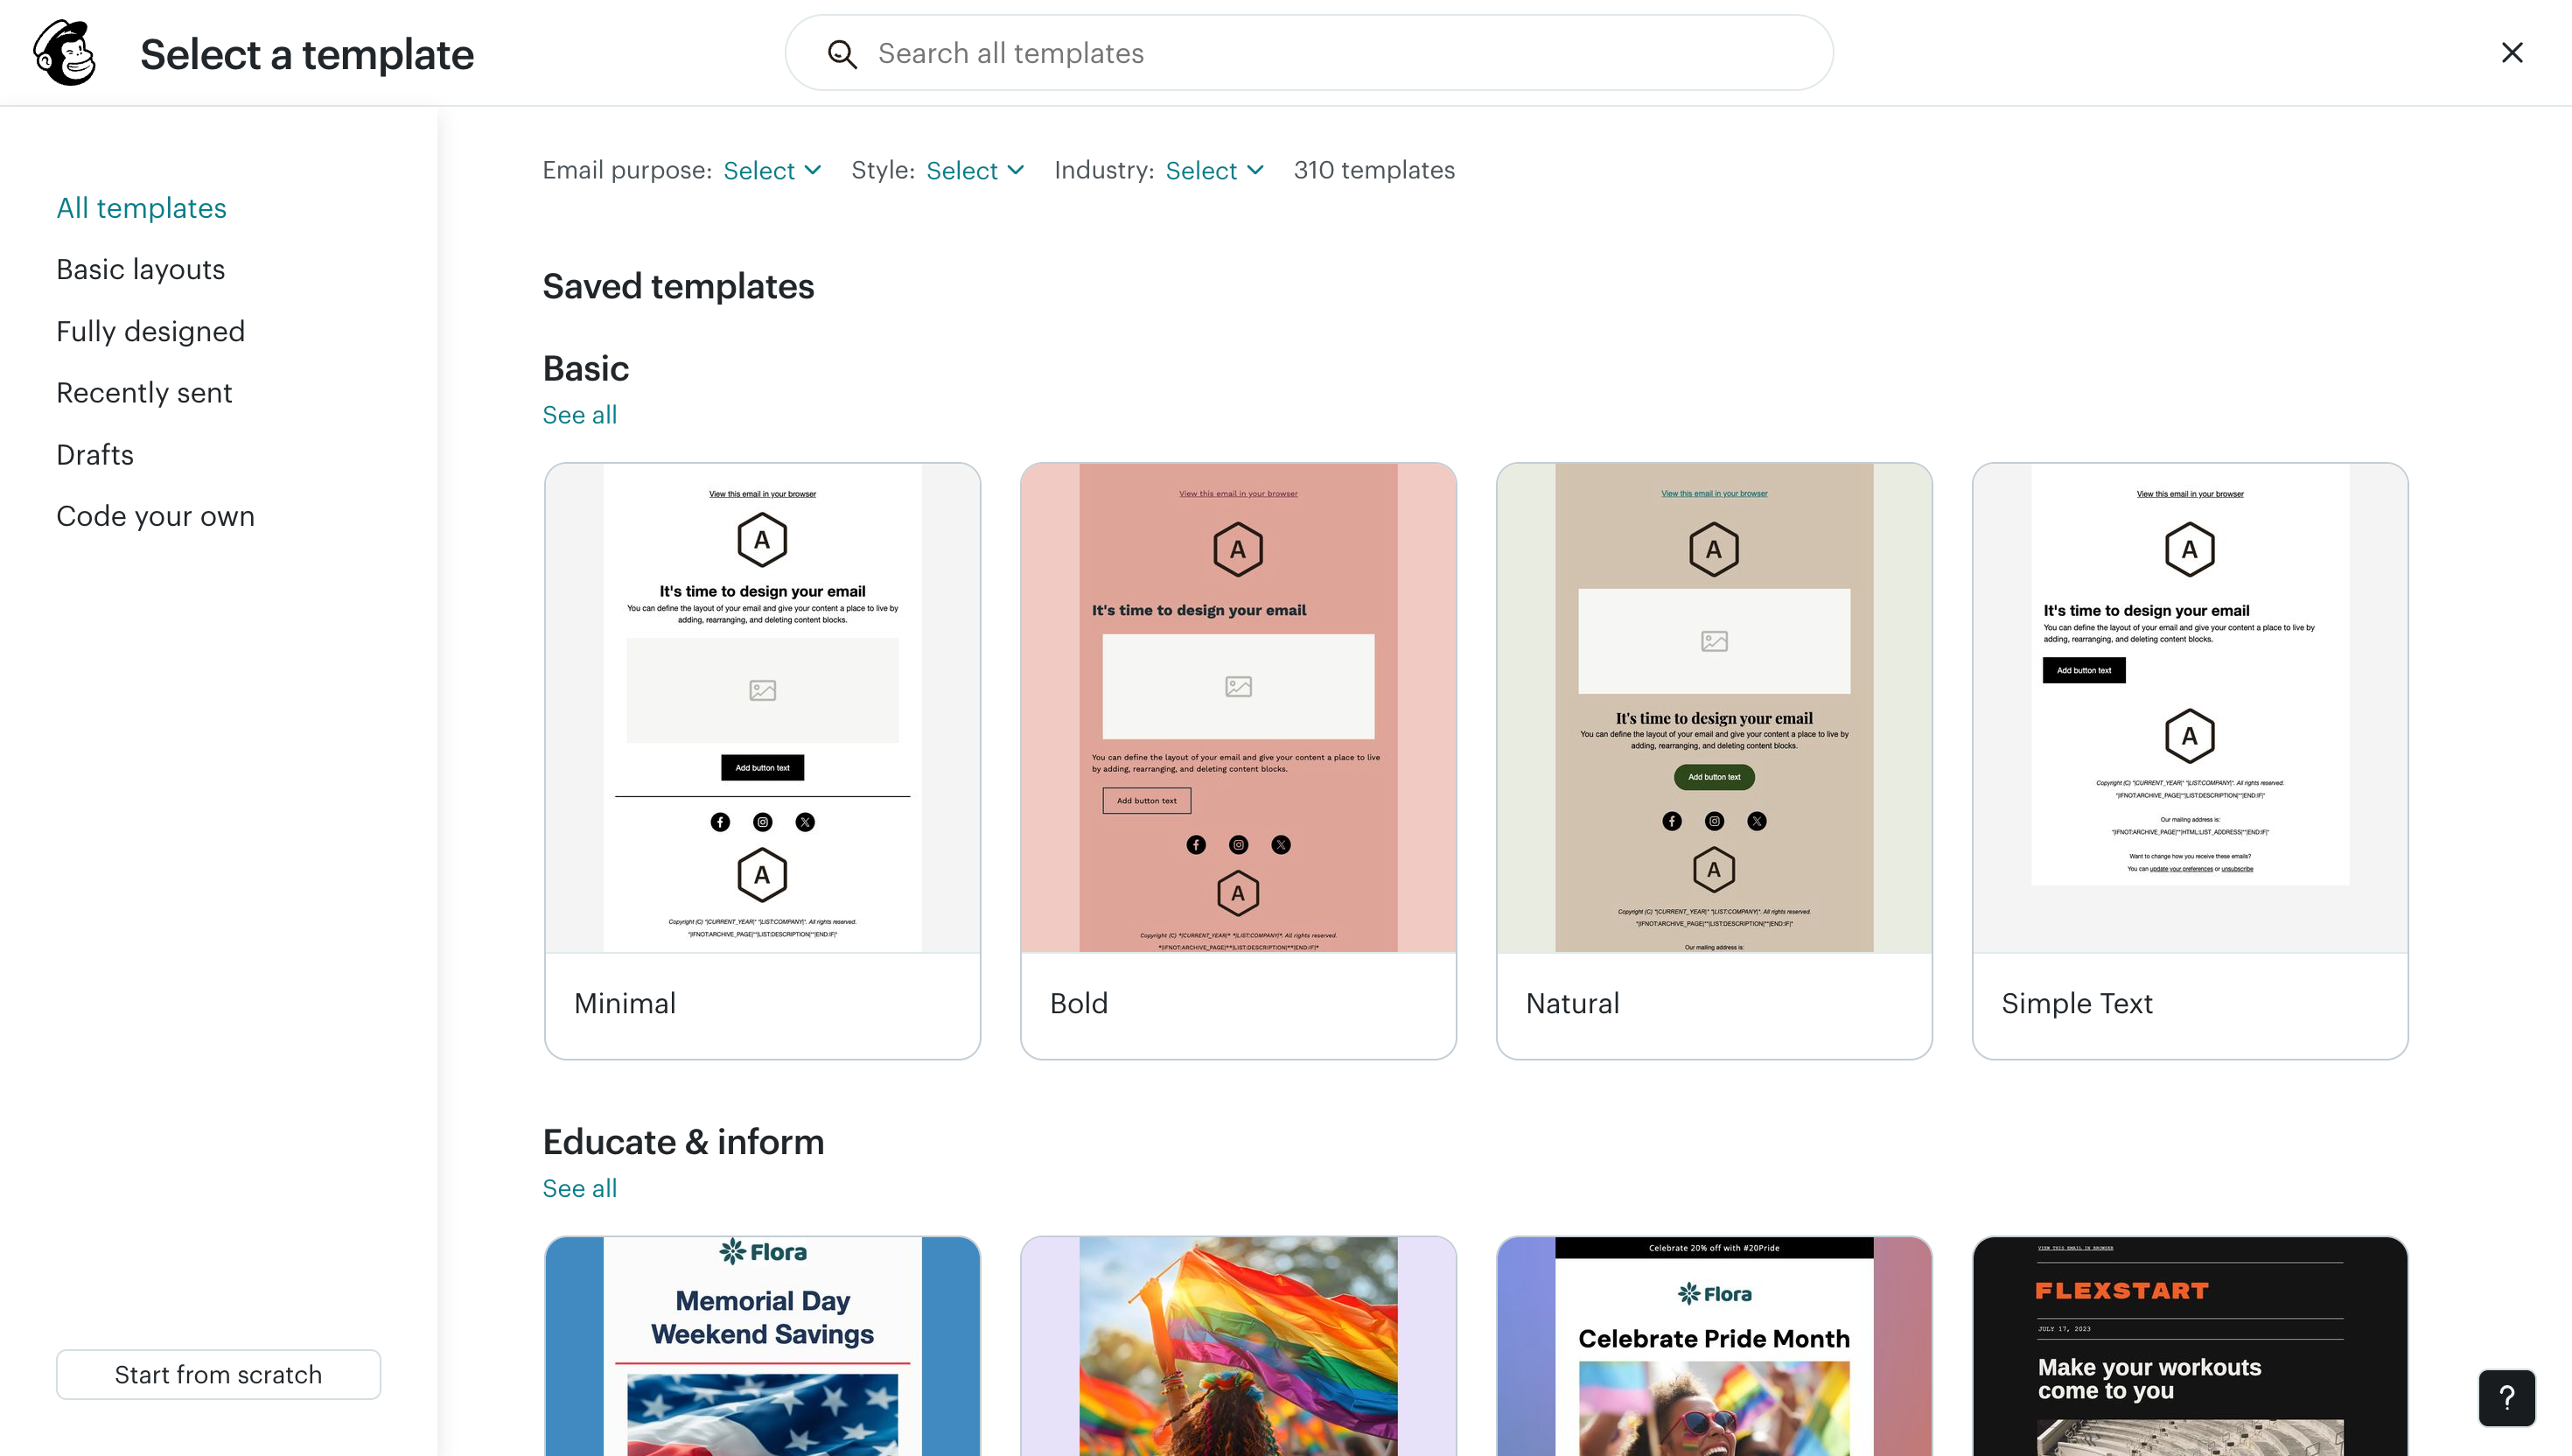
Task: Click Facebook icon in Natural preview
Action: [x=1671, y=821]
